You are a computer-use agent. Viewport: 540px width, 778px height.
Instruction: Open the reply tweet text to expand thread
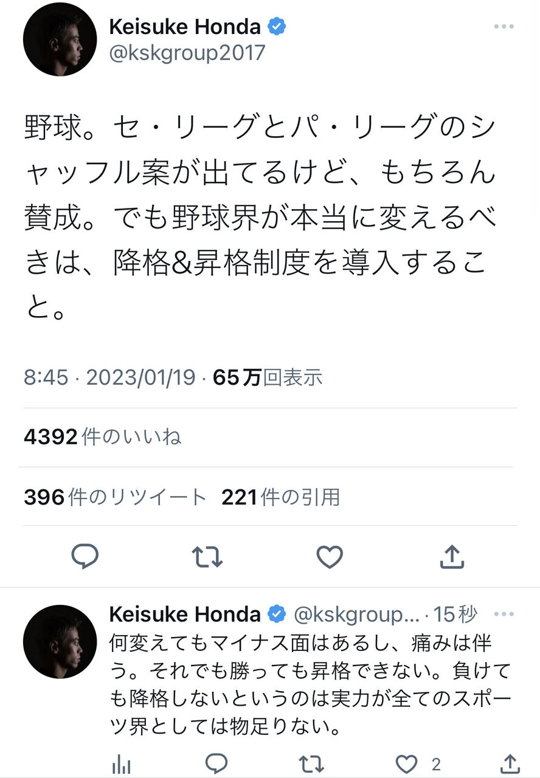(x=310, y=684)
